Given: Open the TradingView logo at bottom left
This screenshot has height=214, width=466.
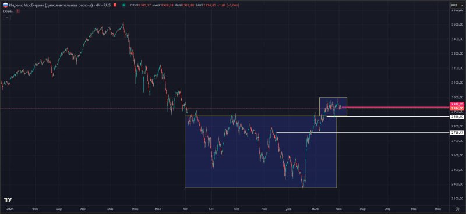Looking at the screenshot, I should [8, 200].
